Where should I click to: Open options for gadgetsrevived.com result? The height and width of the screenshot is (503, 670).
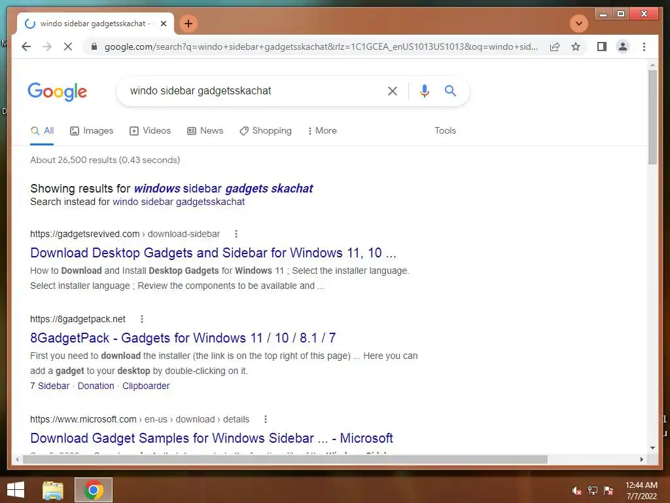click(x=236, y=234)
